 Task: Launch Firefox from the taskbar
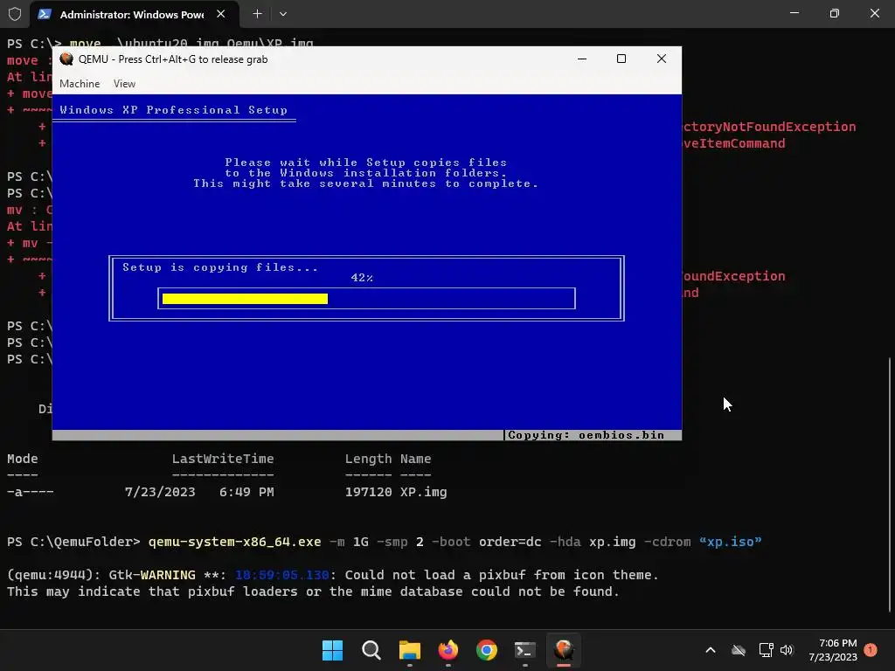pyautogui.click(x=448, y=650)
